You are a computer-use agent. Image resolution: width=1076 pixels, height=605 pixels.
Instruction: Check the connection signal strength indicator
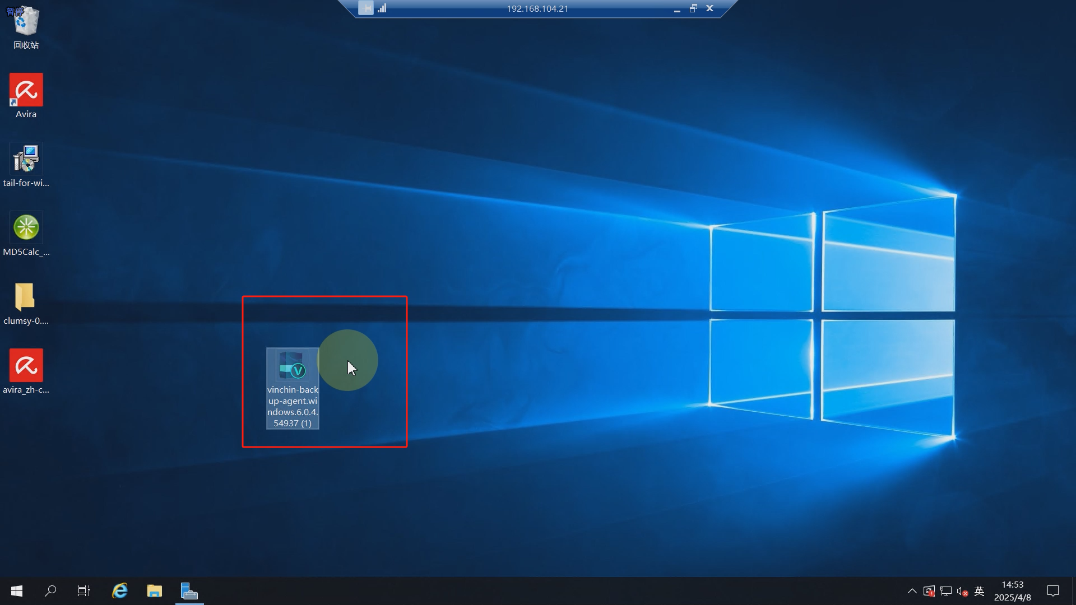(x=382, y=8)
